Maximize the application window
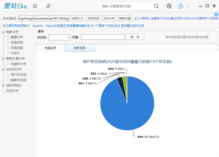The width and height of the screenshot is (219, 157). coord(207,6)
